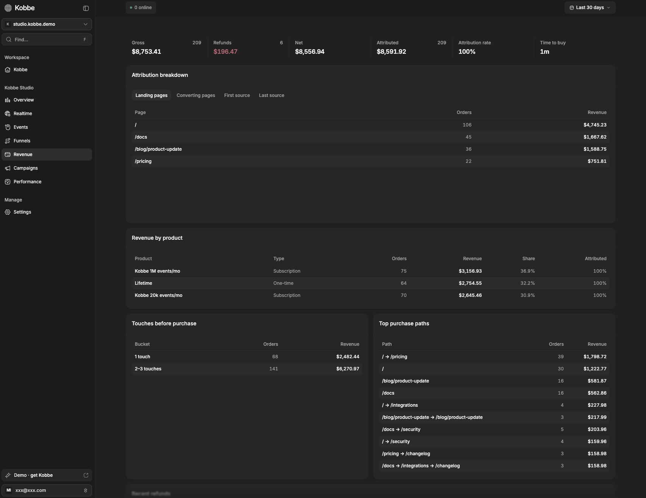
Task: Click the MI user avatar
Action: (9, 490)
